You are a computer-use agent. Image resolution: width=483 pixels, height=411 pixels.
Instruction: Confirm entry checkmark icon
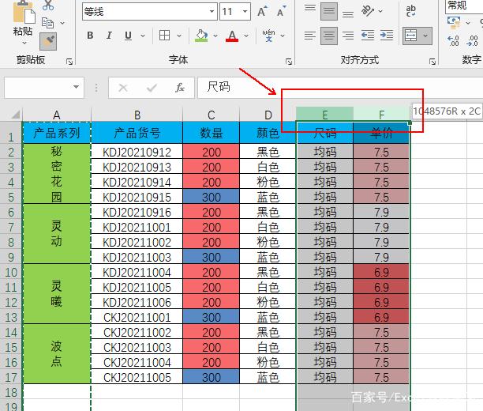[152, 88]
